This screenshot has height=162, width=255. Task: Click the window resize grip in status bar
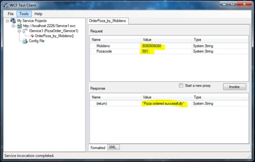click(x=249, y=156)
